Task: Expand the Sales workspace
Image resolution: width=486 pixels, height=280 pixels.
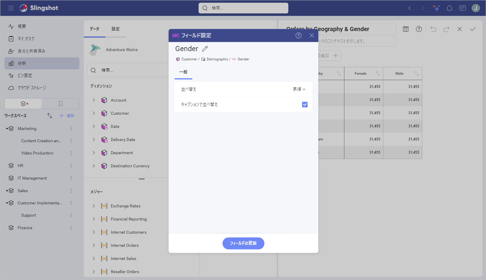Action: pos(7,191)
